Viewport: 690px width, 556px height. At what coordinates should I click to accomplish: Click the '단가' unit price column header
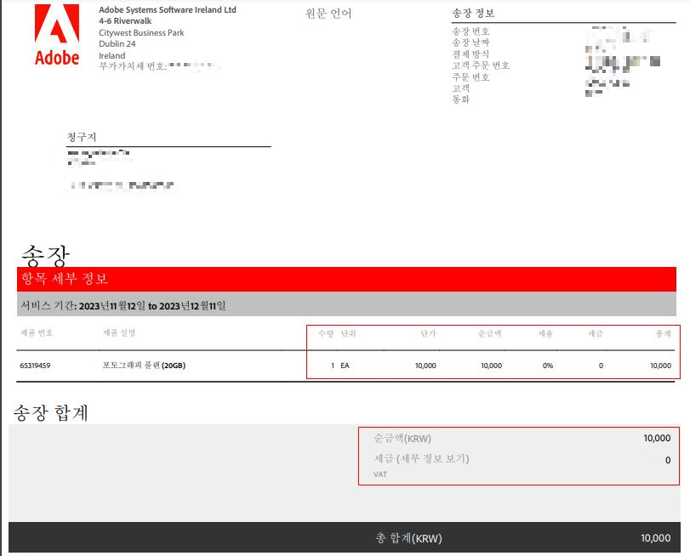point(428,333)
